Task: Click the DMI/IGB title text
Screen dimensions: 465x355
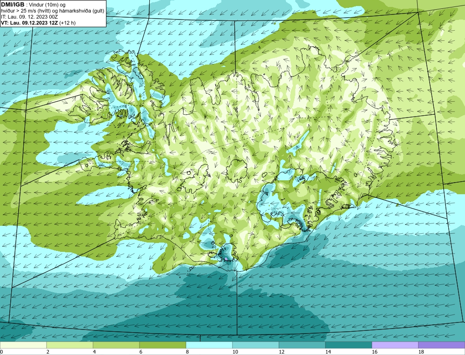Action: click(13, 5)
